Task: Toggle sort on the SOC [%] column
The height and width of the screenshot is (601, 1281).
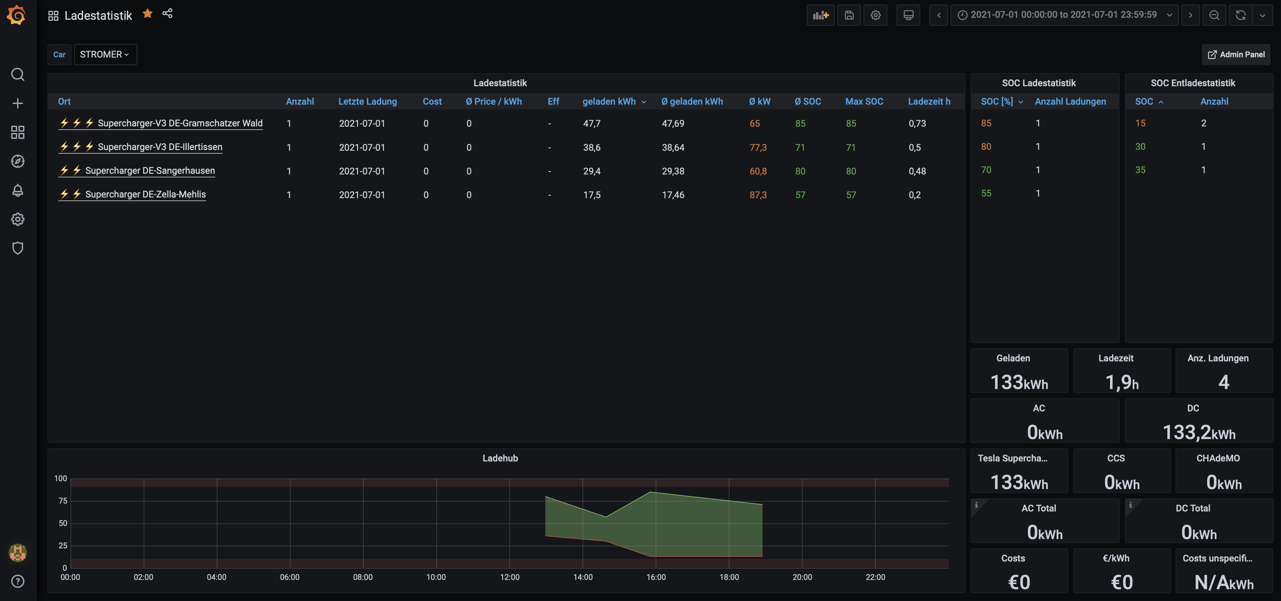Action: tap(997, 101)
